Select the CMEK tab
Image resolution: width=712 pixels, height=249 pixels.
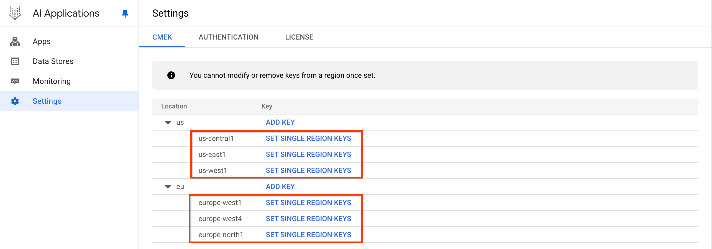[x=162, y=37]
